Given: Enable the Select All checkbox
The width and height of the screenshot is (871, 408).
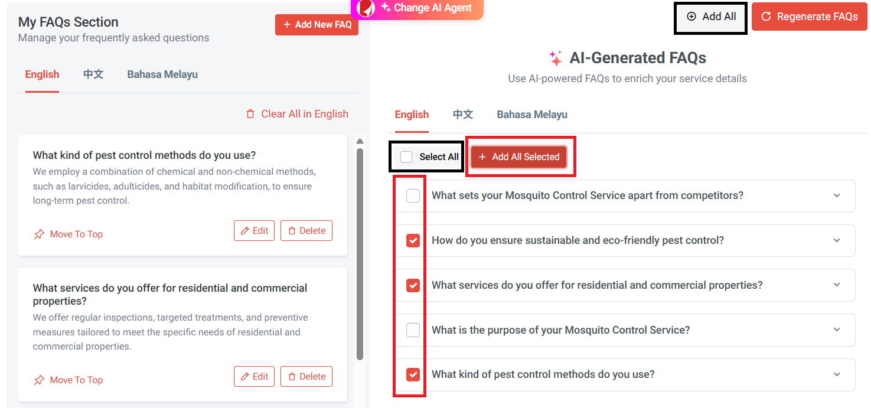Looking at the screenshot, I should [x=406, y=156].
